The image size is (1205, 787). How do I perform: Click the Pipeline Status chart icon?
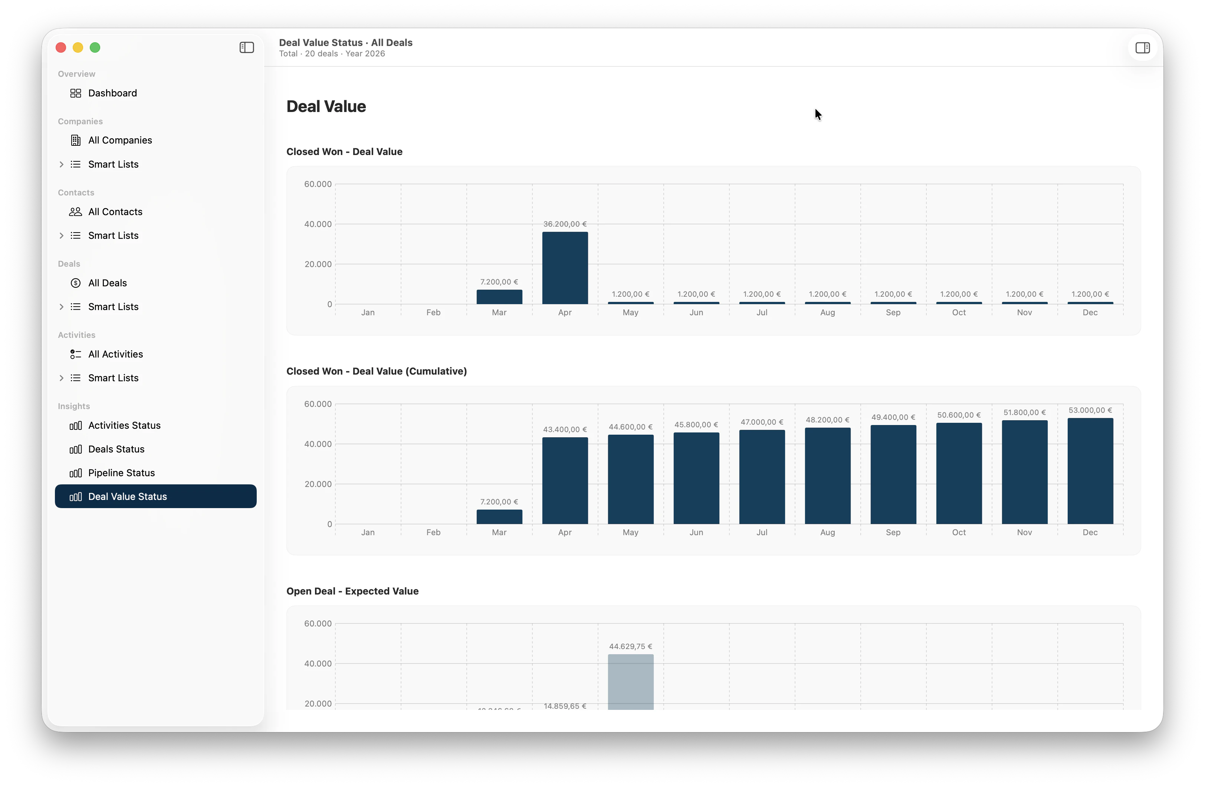coord(75,473)
